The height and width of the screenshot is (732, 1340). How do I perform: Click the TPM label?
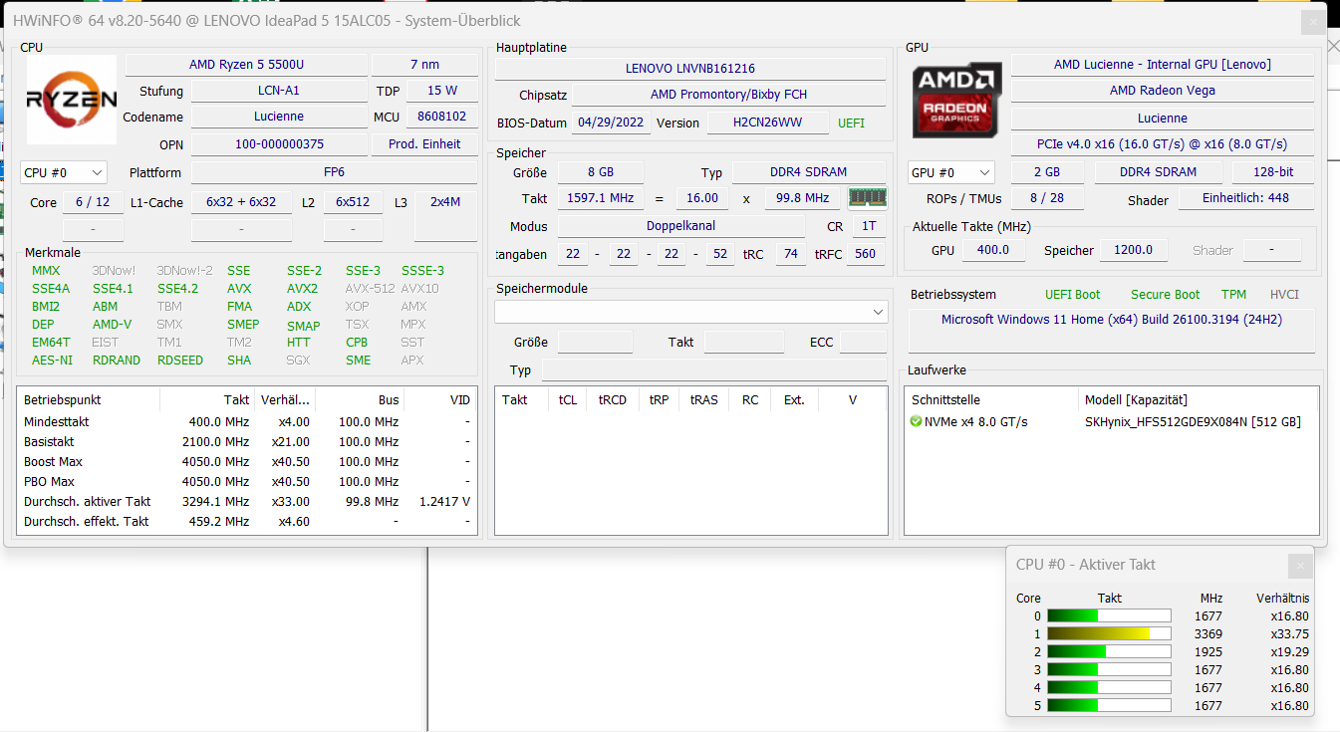point(1233,295)
